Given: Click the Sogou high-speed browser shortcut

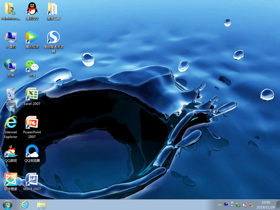Looking at the screenshot, I should [x=53, y=38].
